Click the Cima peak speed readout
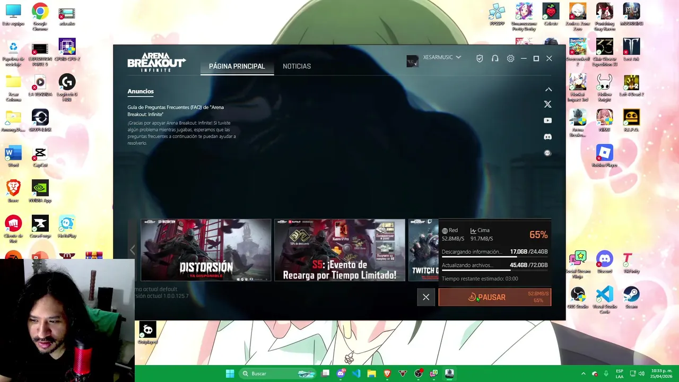 [x=482, y=235]
